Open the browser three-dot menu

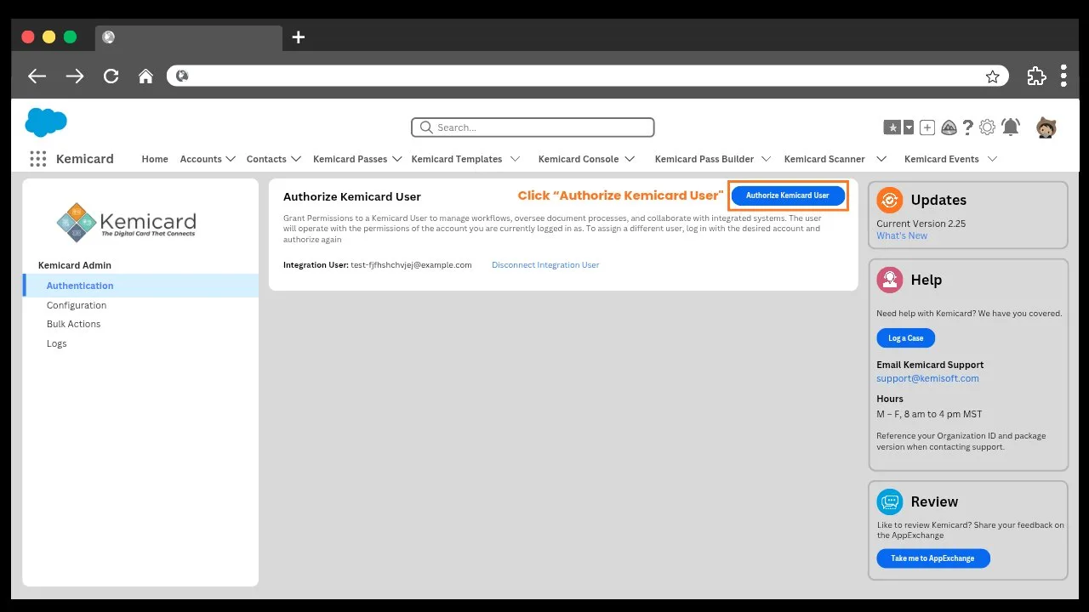pyautogui.click(x=1063, y=76)
